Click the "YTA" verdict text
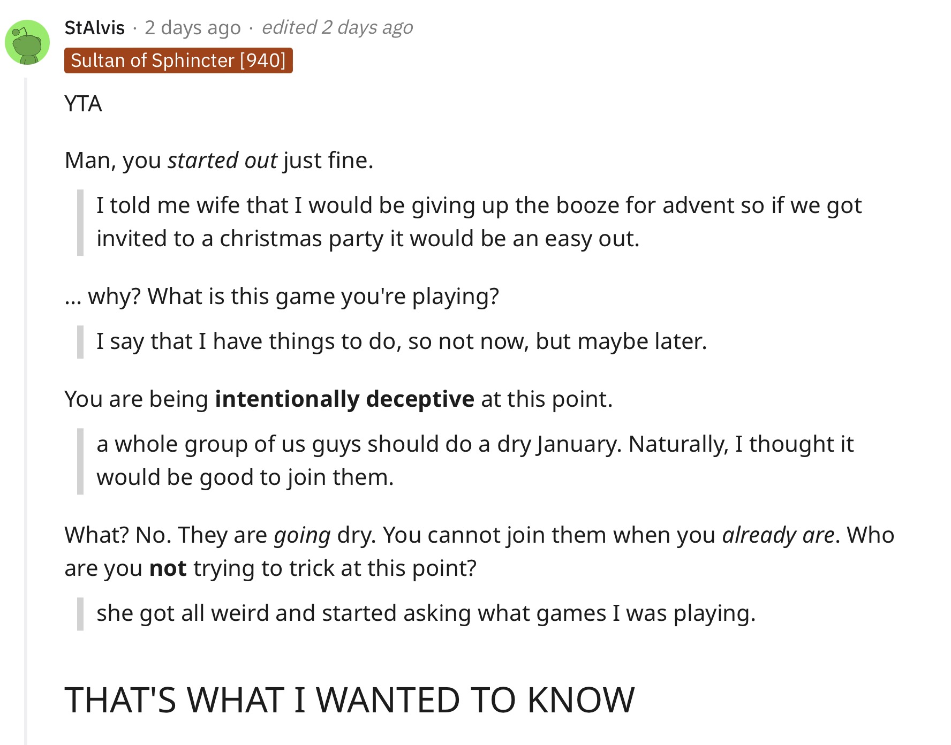The image size is (951, 745). [83, 103]
